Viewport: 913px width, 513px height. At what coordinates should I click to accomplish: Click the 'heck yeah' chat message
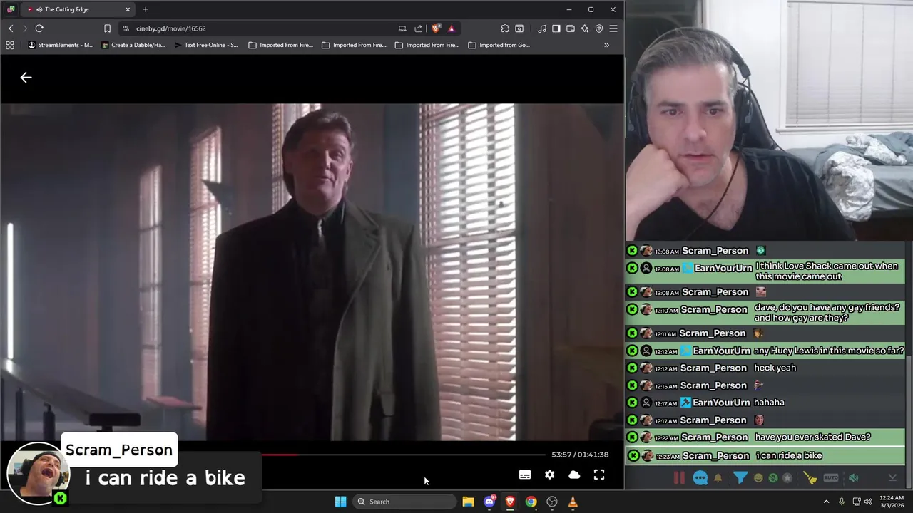click(x=775, y=368)
